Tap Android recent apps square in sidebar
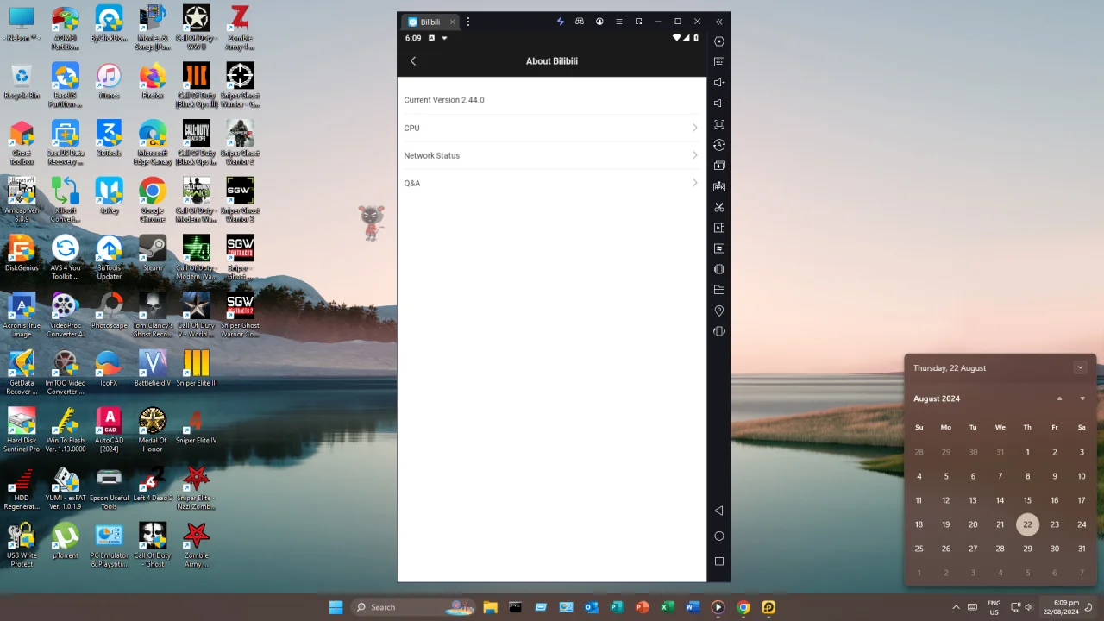The image size is (1104, 621). tap(719, 561)
